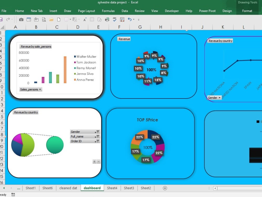Screen dimensions: 262x197
Task: Show hidden sheet tabs via ellipsis
Action: [19, 188]
